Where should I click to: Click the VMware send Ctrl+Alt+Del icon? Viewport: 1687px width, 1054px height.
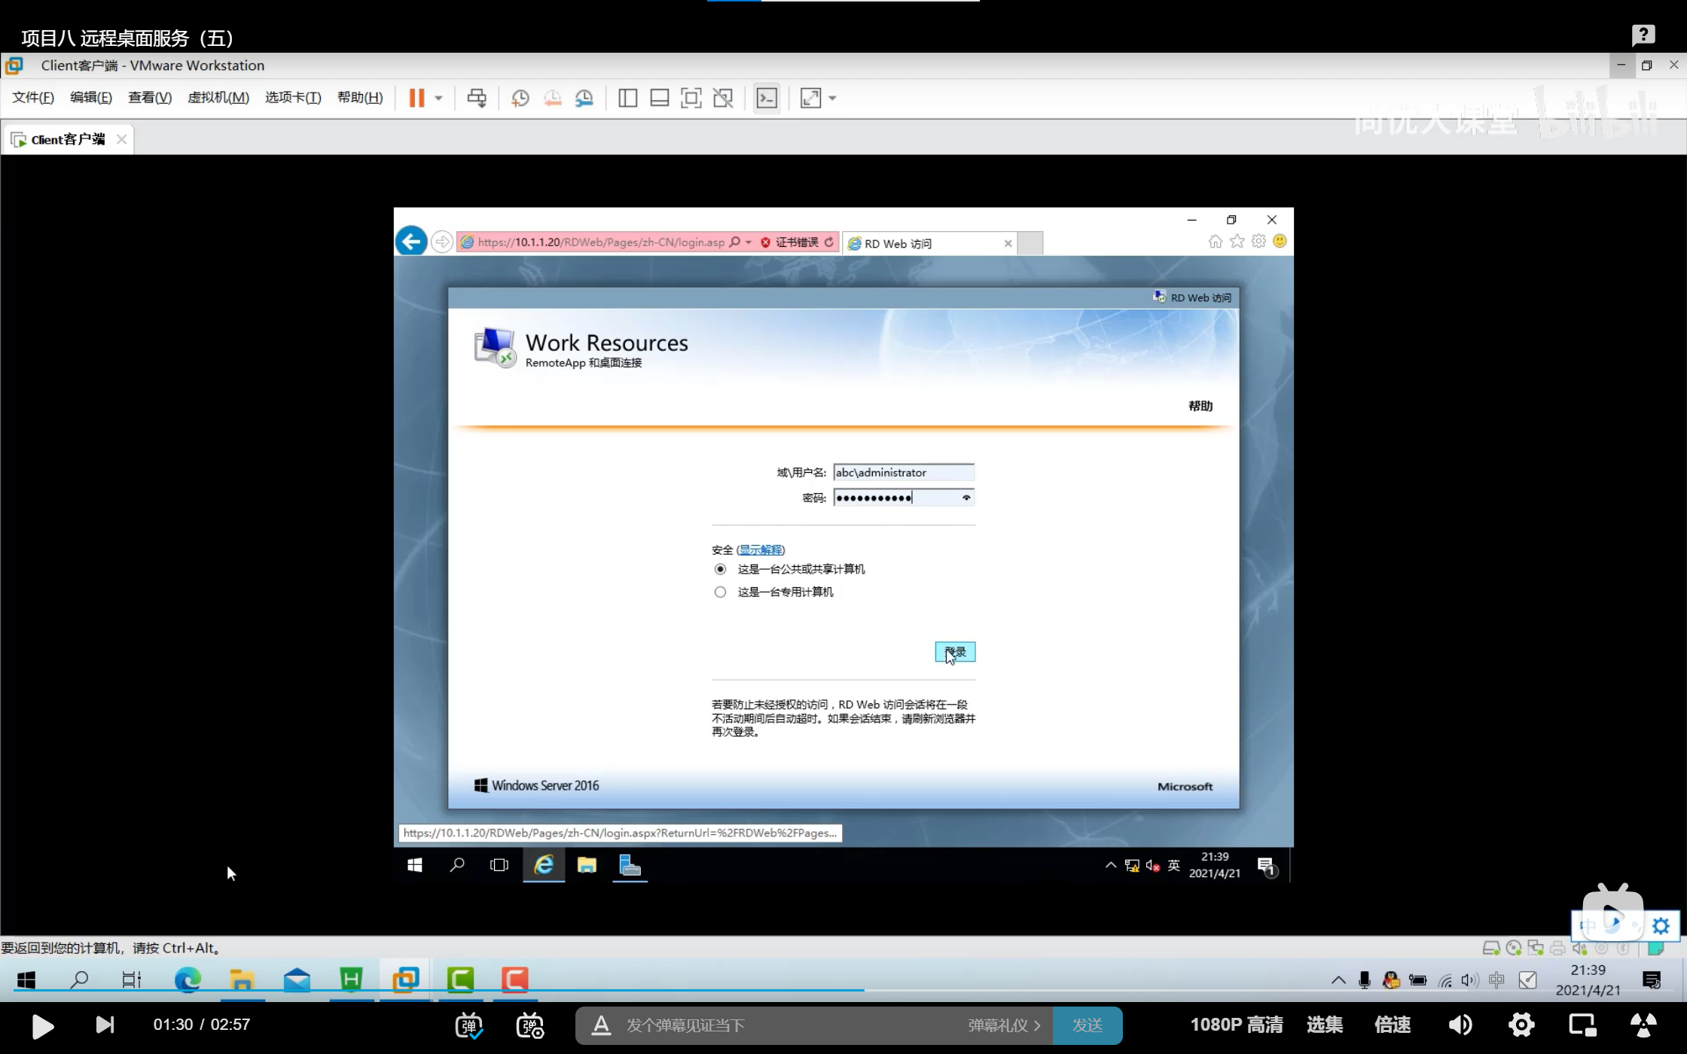(x=476, y=98)
